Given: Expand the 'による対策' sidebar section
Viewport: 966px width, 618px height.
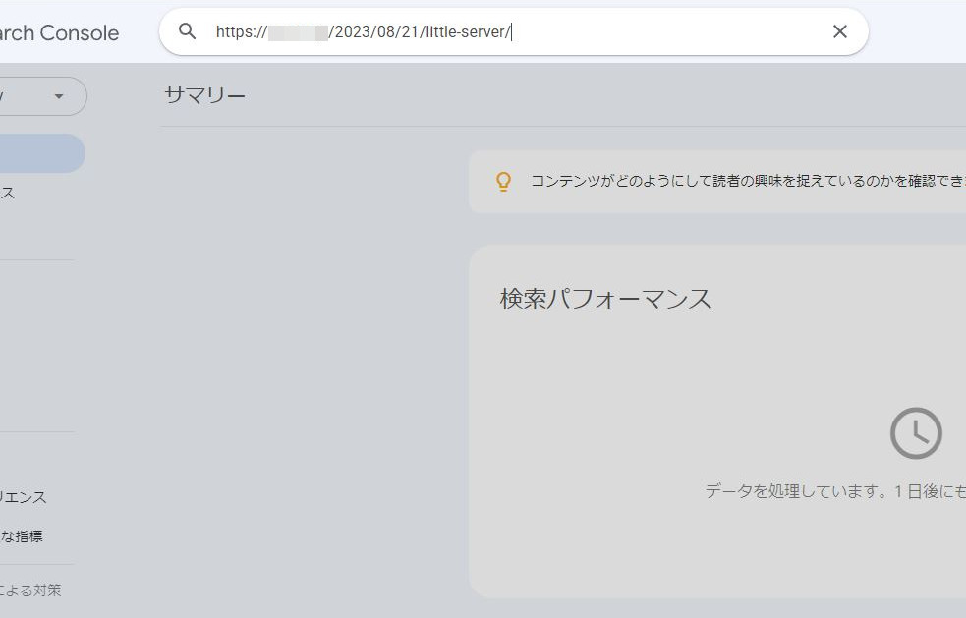Looking at the screenshot, I should (29, 590).
